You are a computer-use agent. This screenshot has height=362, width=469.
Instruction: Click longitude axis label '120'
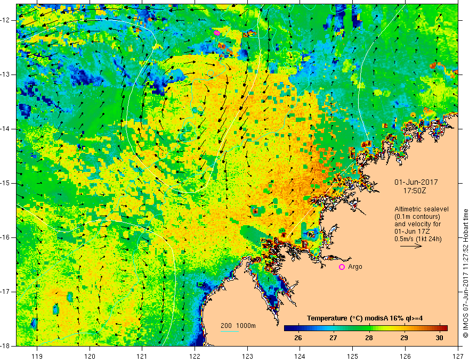[90, 356]
